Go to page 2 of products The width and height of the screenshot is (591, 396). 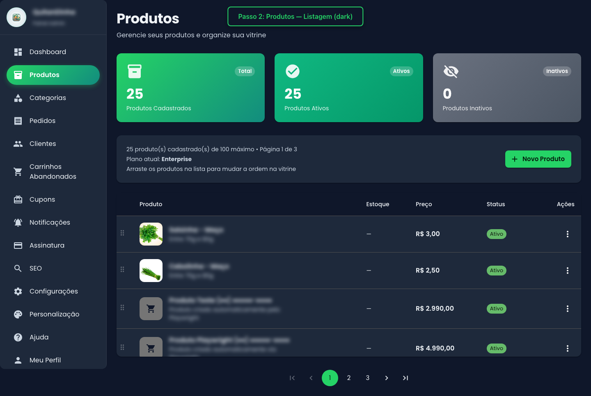click(349, 378)
